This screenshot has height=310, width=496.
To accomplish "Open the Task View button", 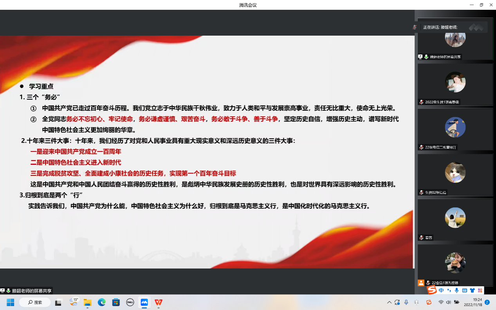I will (x=58, y=302).
